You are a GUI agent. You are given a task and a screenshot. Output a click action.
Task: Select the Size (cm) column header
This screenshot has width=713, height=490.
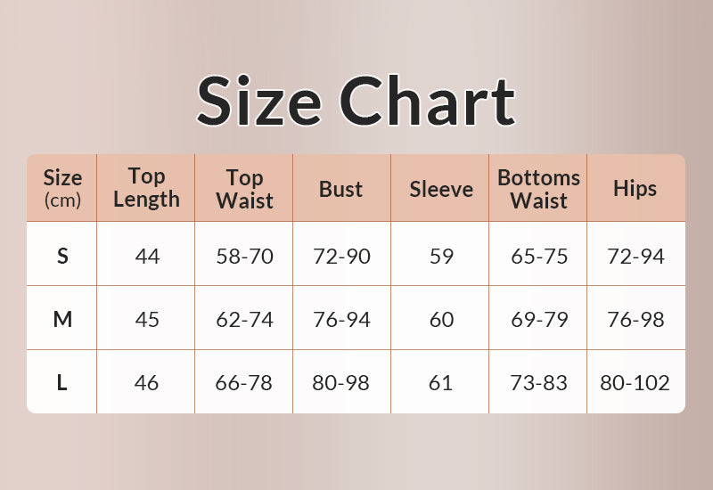(62, 188)
